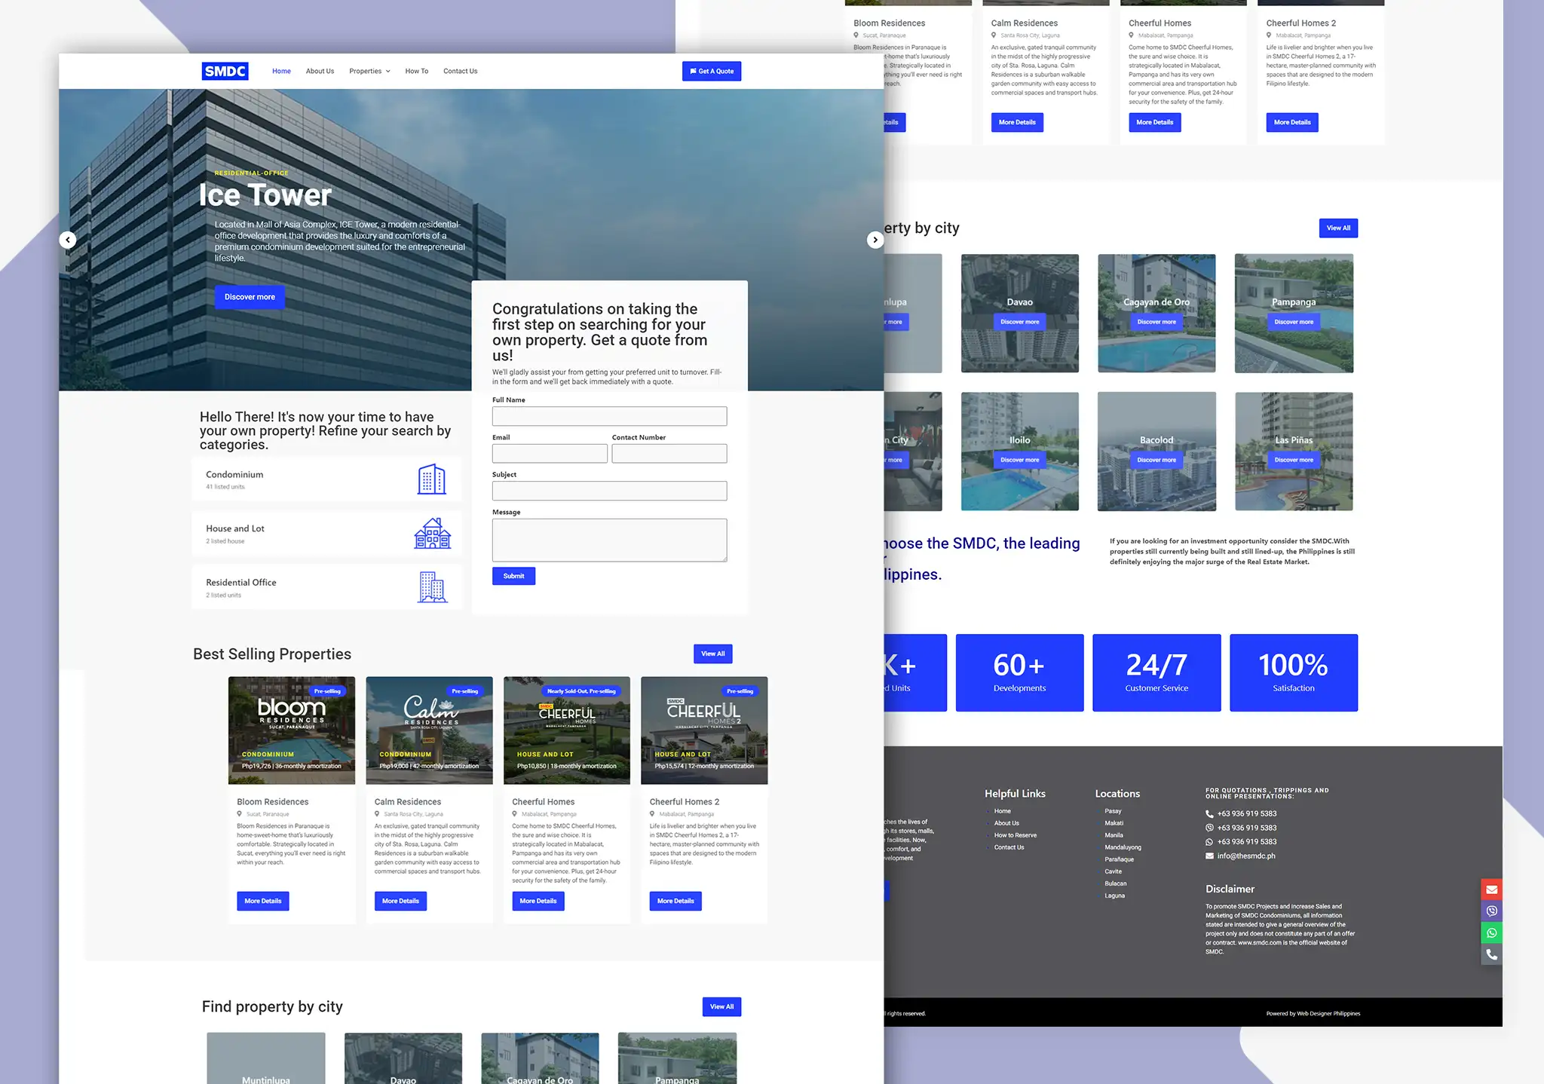Expand the Properties dropdown menu
The image size is (1544, 1084).
point(369,71)
